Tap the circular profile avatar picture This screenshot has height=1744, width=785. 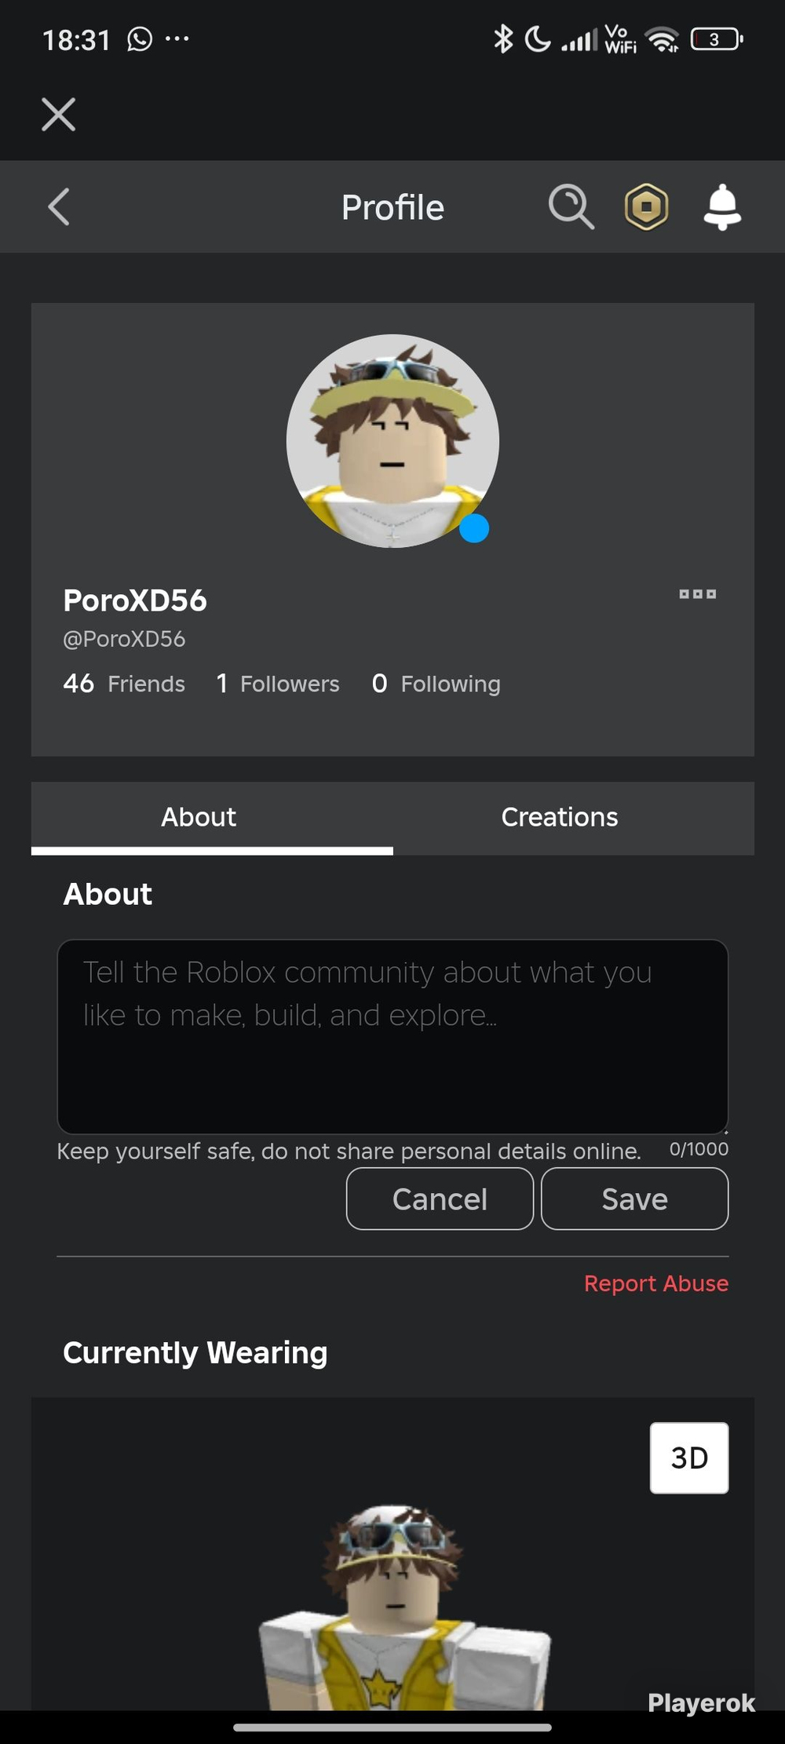coord(392,441)
